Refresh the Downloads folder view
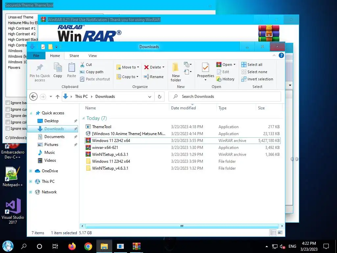Screen dimensions: 337x253 (x=160, y=97)
